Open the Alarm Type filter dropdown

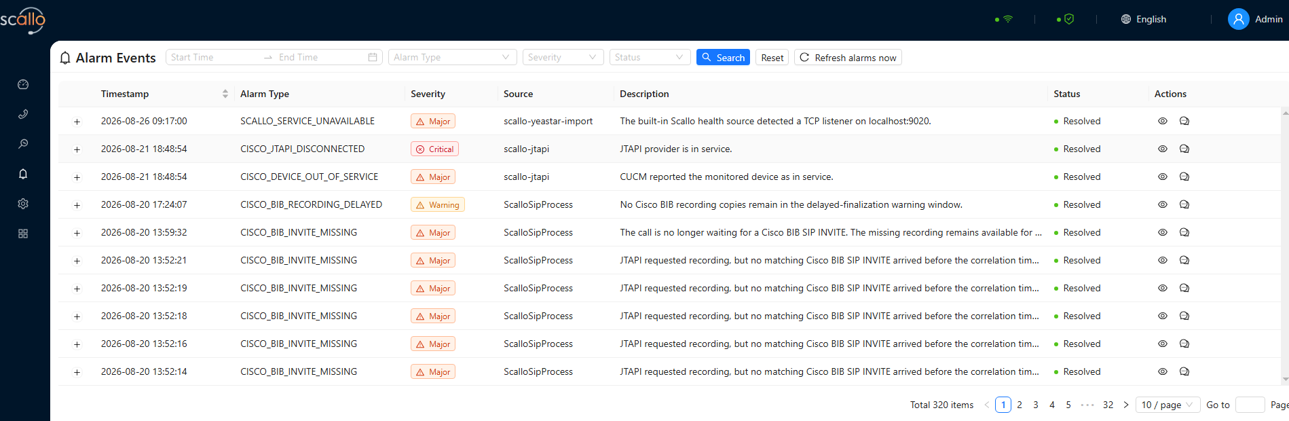pos(453,57)
